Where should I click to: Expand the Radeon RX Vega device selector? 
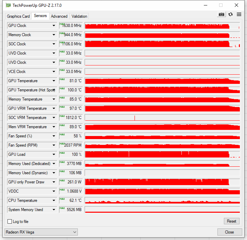pos(41,232)
